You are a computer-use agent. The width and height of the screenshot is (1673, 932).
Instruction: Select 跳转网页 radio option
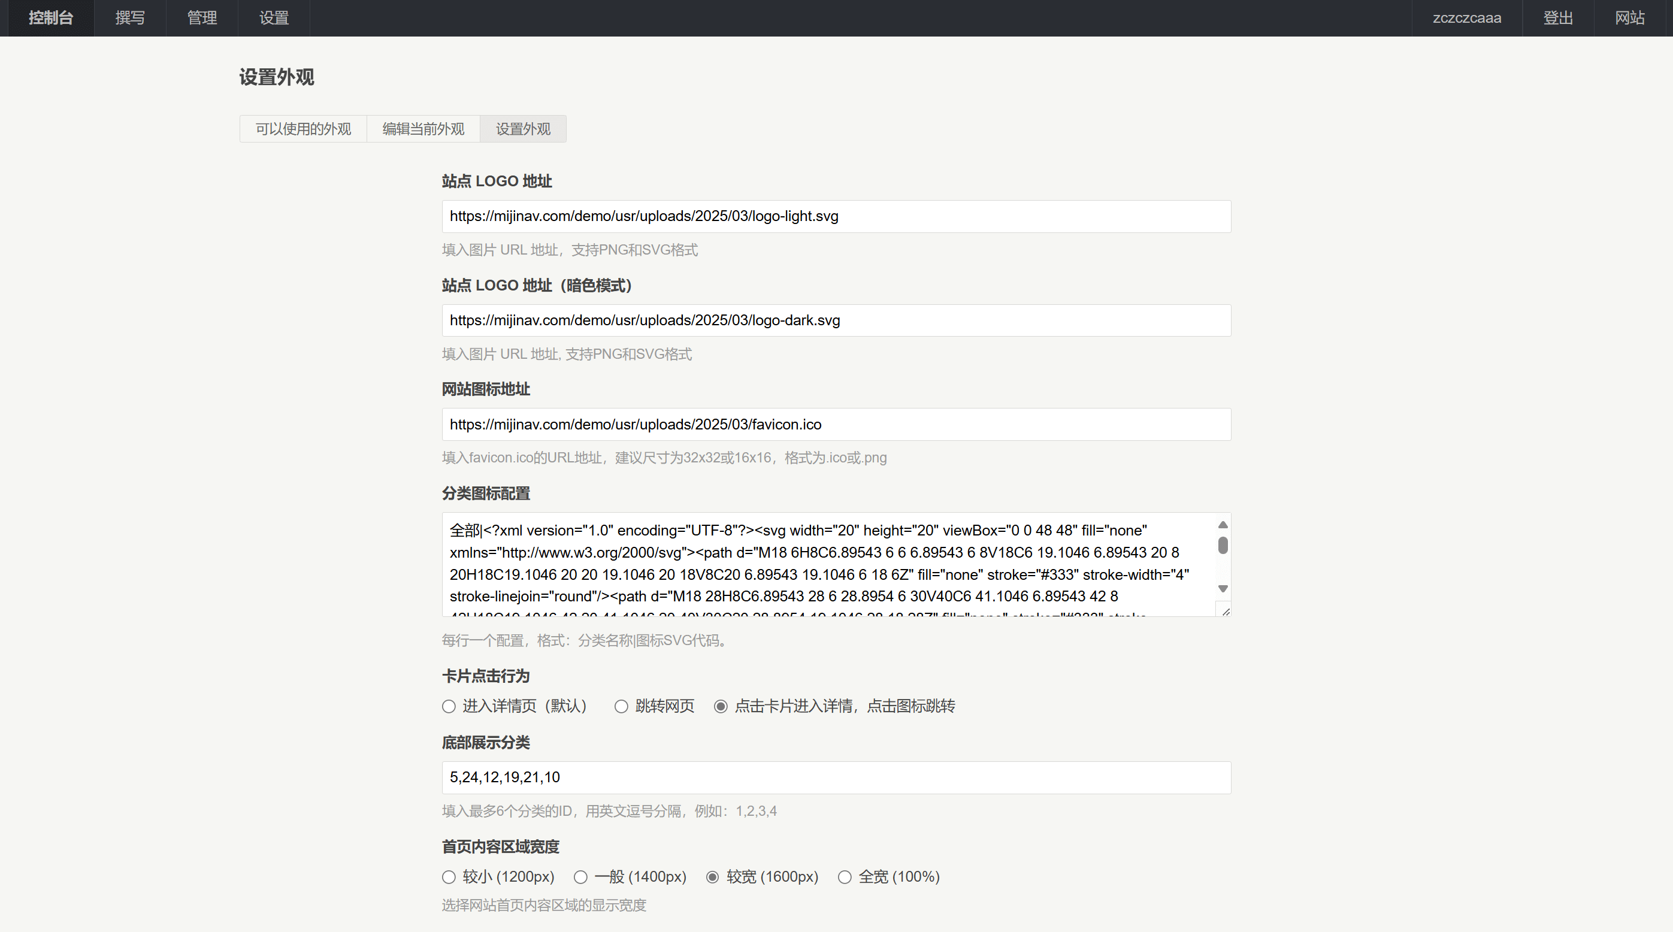[x=622, y=707]
